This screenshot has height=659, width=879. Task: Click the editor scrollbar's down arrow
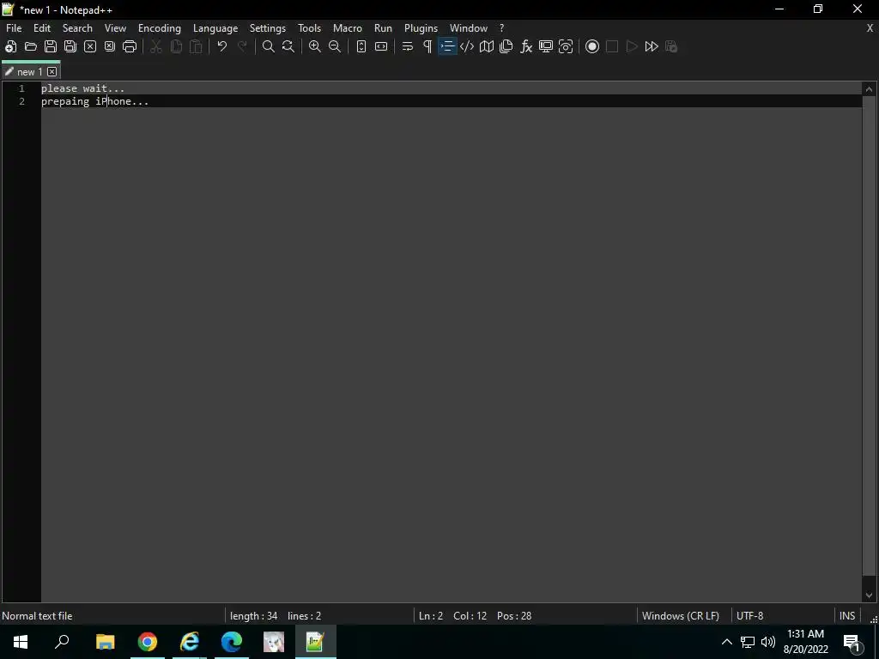[869, 596]
